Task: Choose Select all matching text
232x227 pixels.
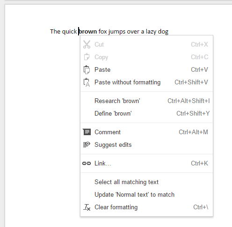Action: pyautogui.click(x=146, y=182)
